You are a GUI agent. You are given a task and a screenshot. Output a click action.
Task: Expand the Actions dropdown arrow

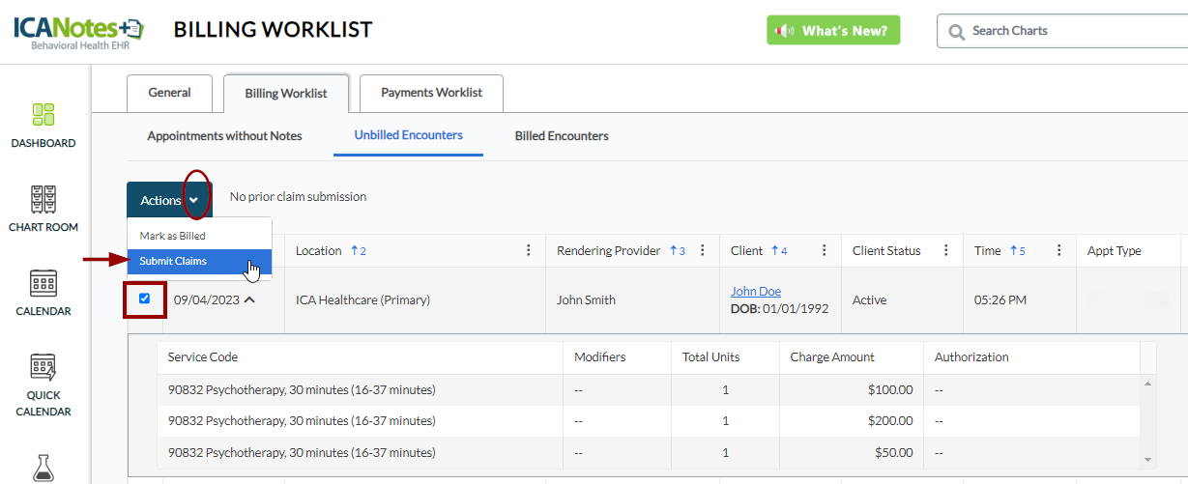(x=194, y=200)
